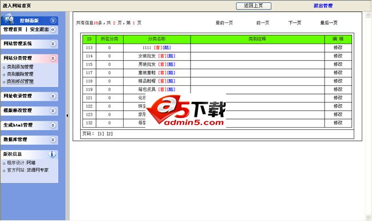372x221 pixels.
Task: Click red [首] tag for 男装批发
Action: pos(163,64)
